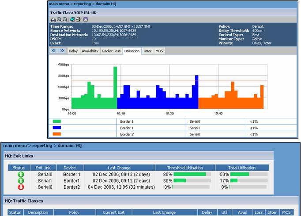Click the Current Exit column header
This screenshot has height=216, width=301.
tap(113, 212)
